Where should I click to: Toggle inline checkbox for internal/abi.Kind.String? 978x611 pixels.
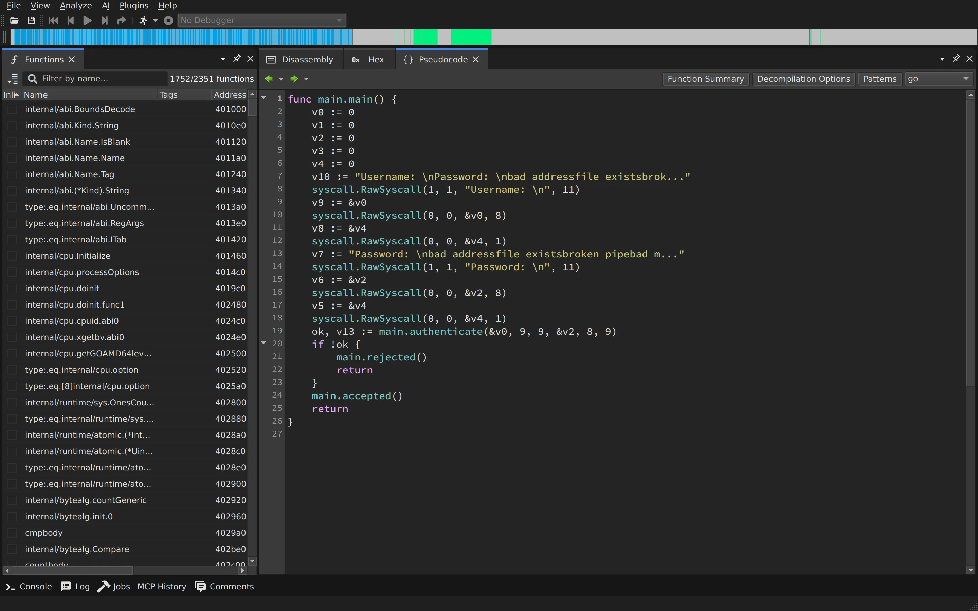(13, 125)
